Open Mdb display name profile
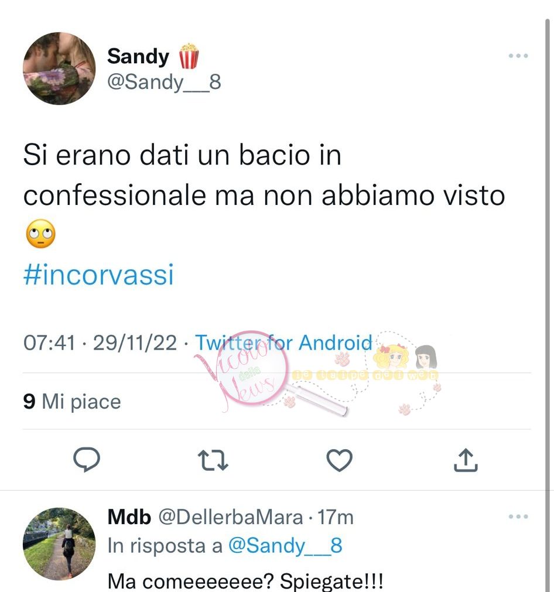The height and width of the screenshot is (592, 554). pos(129,517)
